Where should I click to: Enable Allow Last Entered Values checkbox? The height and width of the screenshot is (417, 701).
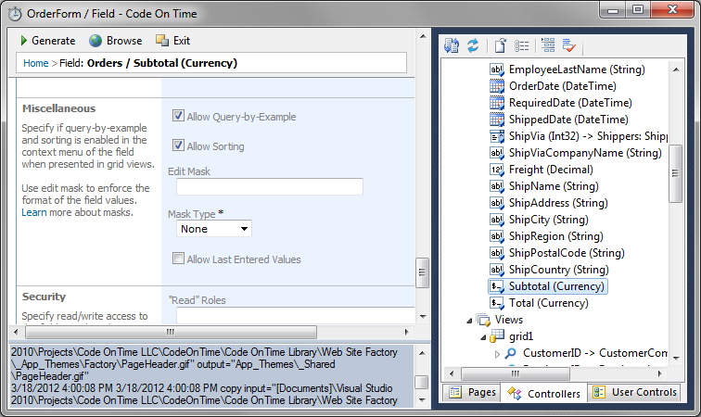[x=178, y=259]
